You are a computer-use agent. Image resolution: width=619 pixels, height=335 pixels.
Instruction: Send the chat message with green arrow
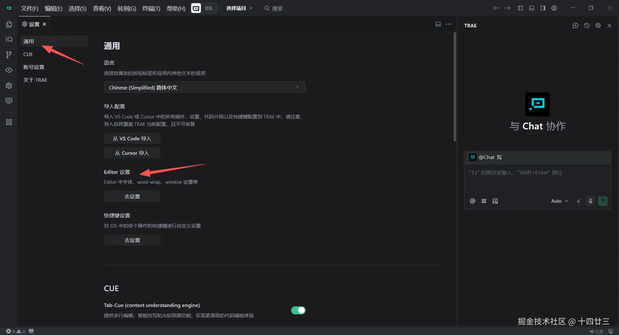(603, 201)
